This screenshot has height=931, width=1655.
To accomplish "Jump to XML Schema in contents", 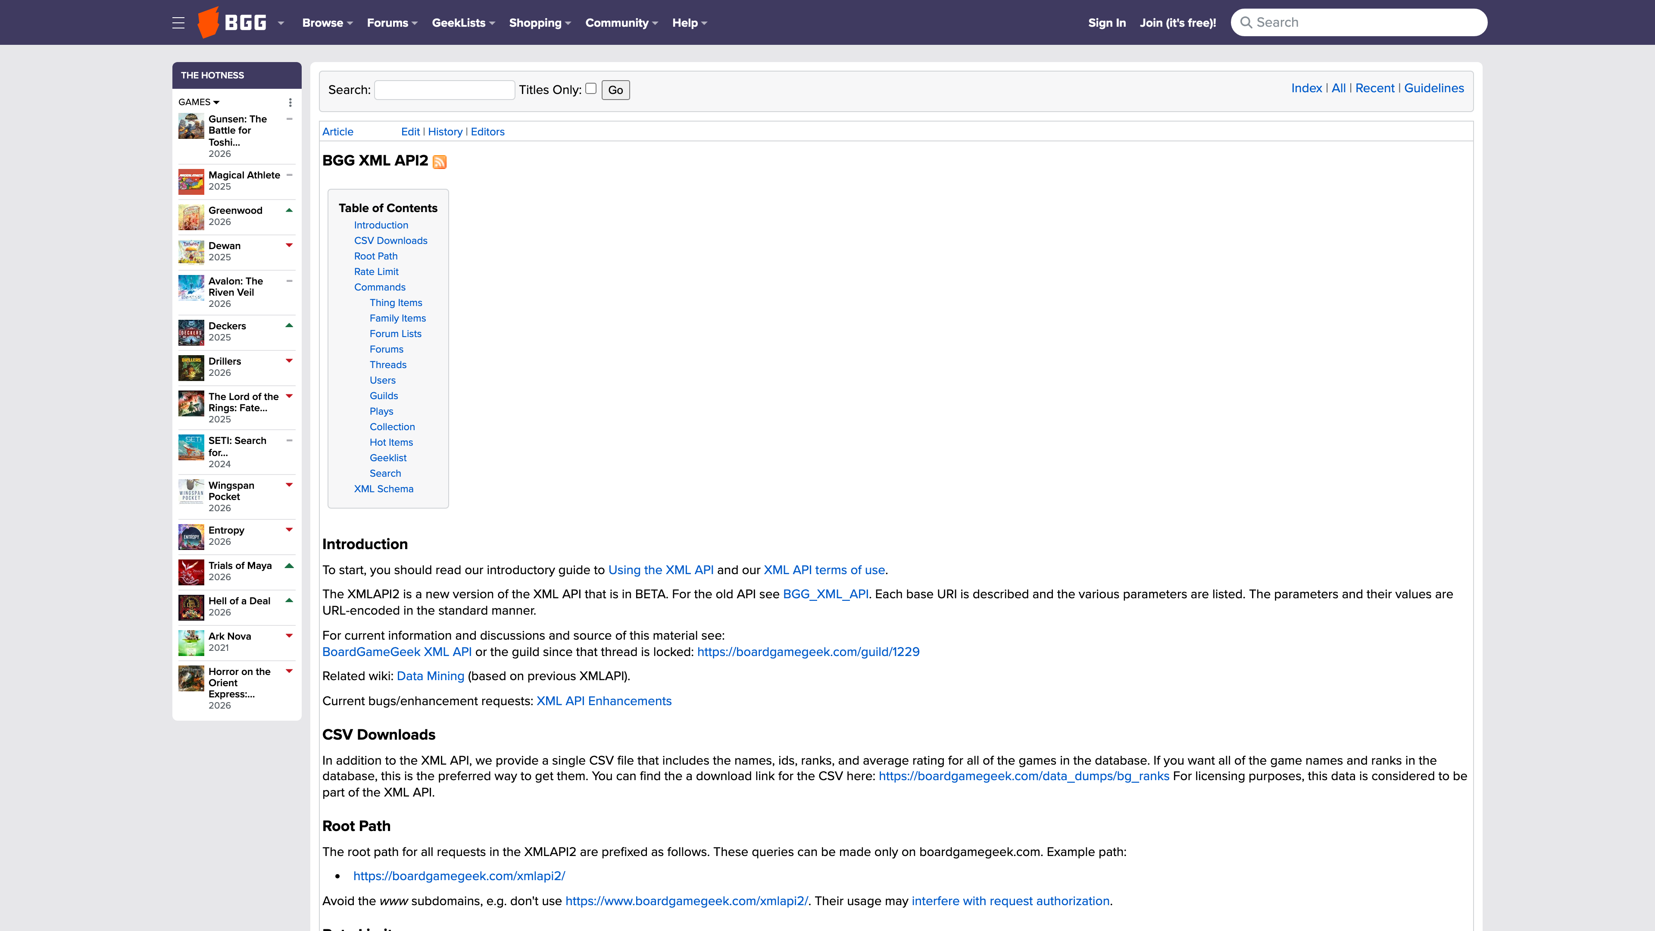I will [384, 489].
